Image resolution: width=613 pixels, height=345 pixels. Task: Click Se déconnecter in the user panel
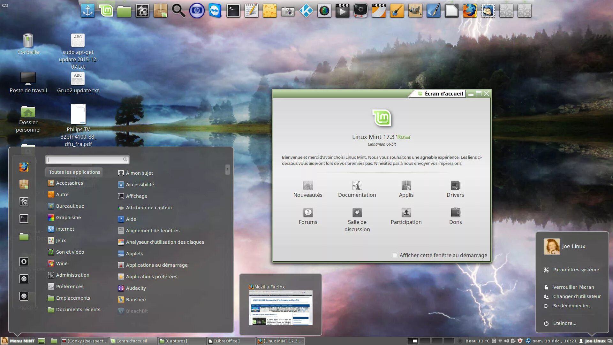pyautogui.click(x=568, y=306)
